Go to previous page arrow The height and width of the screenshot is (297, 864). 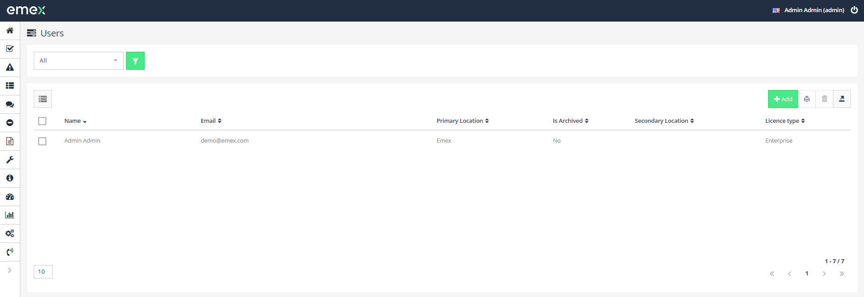tap(789, 274)
